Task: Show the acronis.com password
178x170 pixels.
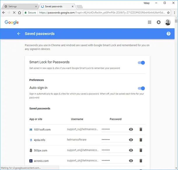Action: 131,161
